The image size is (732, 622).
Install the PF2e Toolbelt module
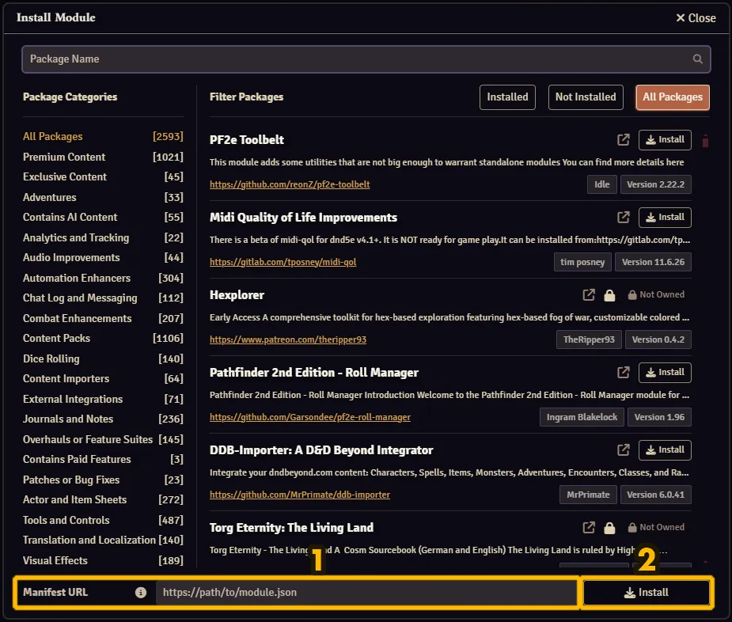click(665, 139)
